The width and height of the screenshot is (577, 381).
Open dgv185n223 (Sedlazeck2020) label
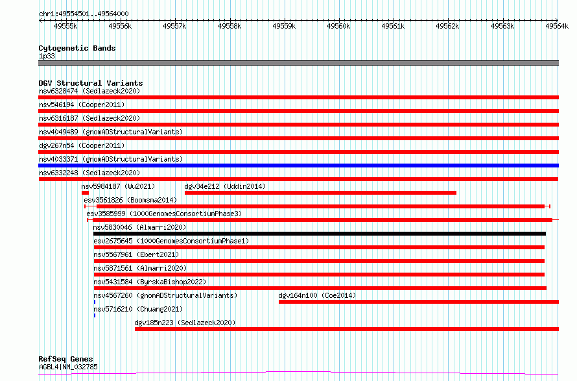[185, 323]
